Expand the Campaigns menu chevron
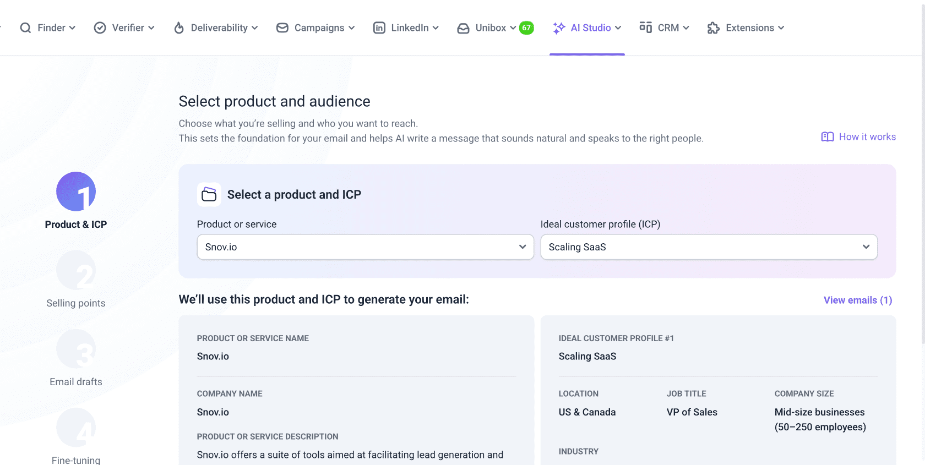 pos(352,28)
